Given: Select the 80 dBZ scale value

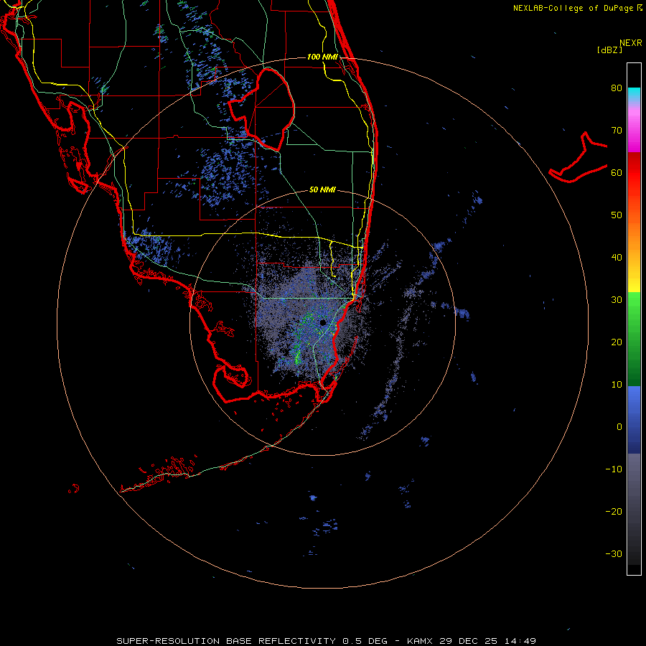Looking at the screenshot, I should pos(617,88).
